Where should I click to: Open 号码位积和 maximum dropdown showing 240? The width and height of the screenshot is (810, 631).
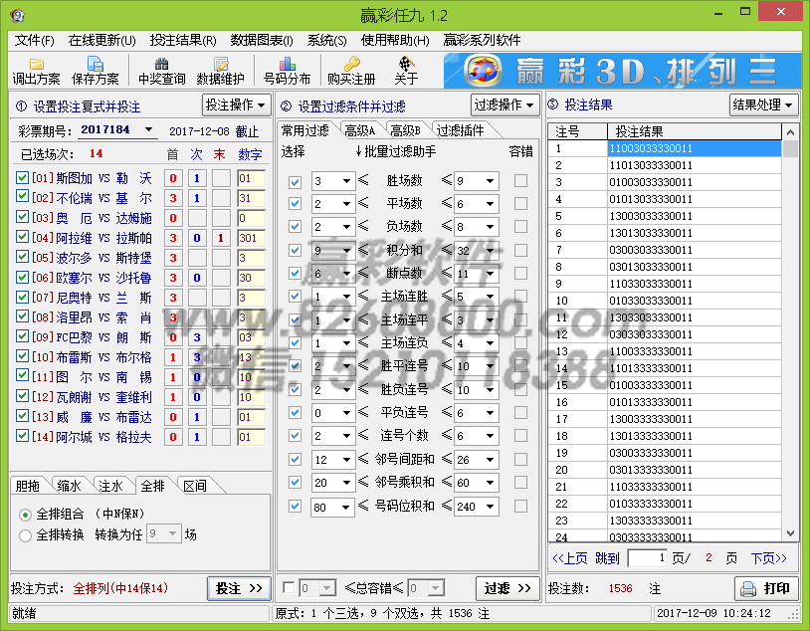490,506
